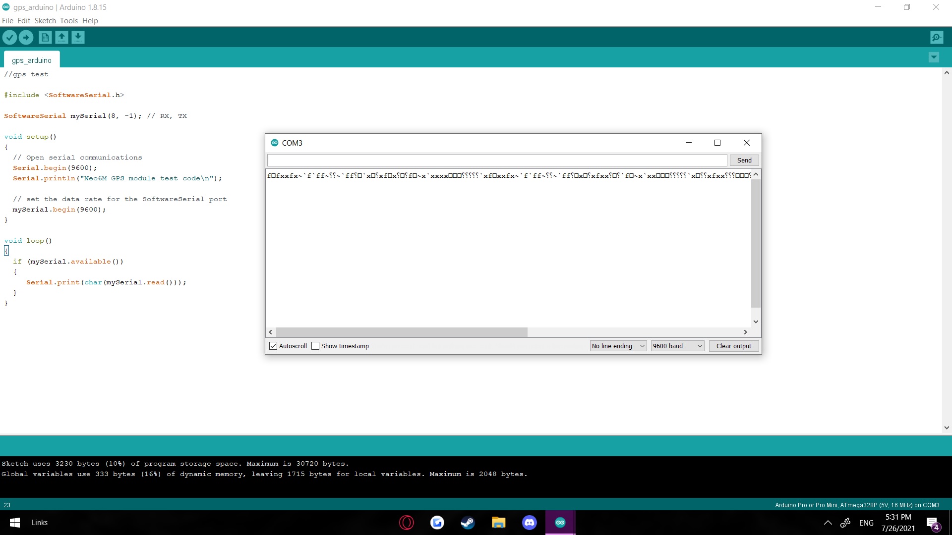The width and height of the screenshot is (952, 535).
Task: Expand the No line ending dropdown
Action: 618,346
